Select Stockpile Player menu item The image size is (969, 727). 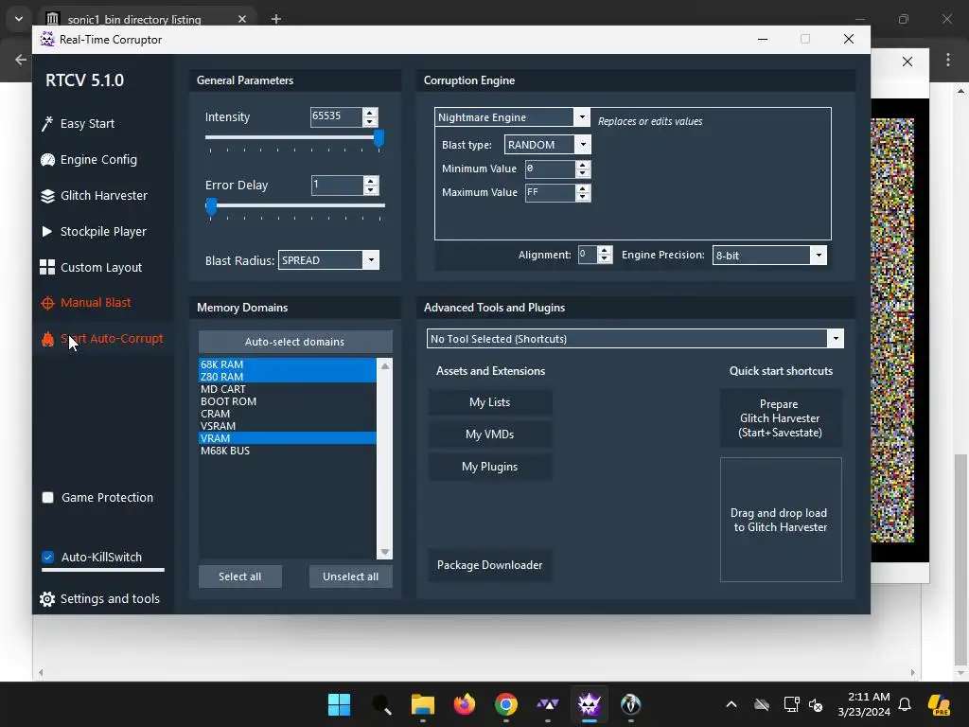click(103, 232)
